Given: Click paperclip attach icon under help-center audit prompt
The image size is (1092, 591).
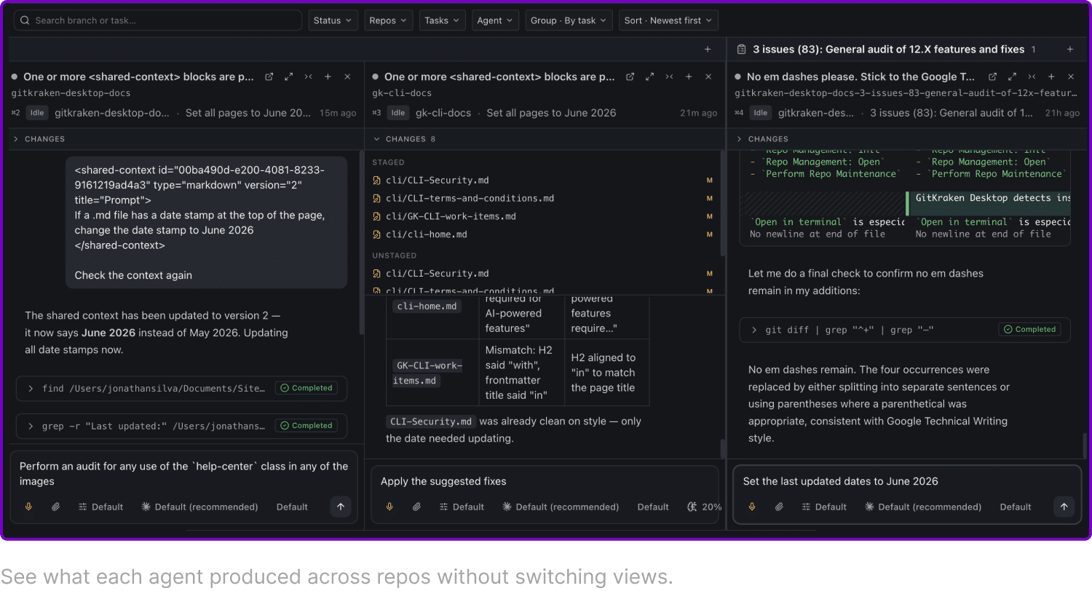Looking at the screenshot, I should point(55,507).
